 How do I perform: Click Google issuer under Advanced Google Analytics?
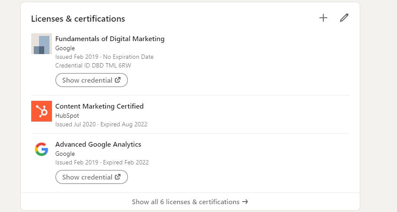tap(65, 154)
